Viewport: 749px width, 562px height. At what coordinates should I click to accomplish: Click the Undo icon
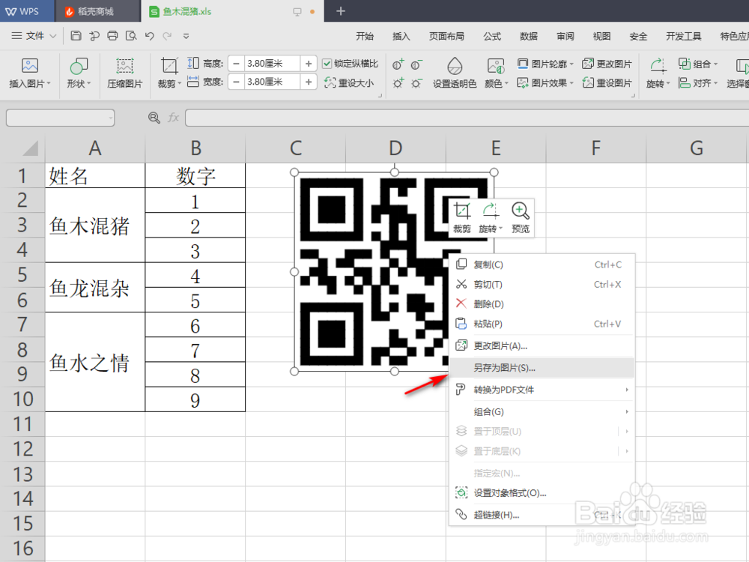pos(150,36)
